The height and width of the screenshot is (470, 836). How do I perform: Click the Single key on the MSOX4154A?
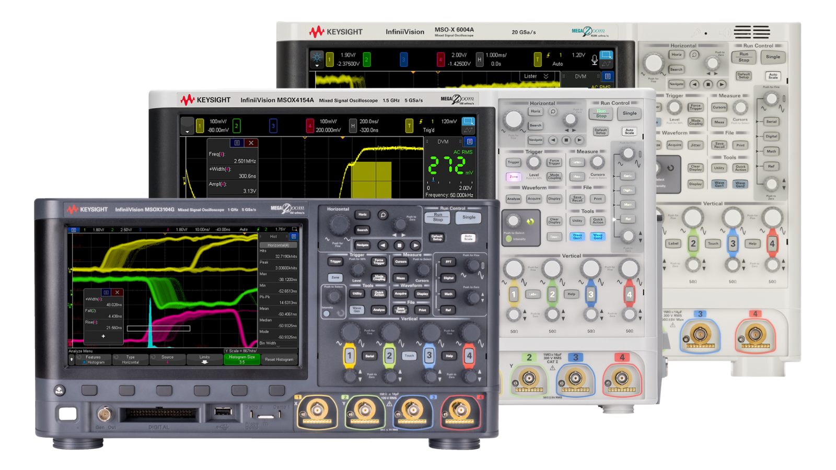point(630,113)
